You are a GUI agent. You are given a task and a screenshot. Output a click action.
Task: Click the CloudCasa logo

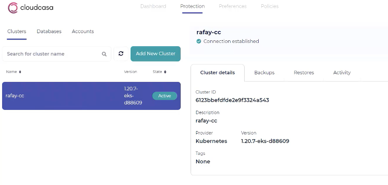pos(31,8)
